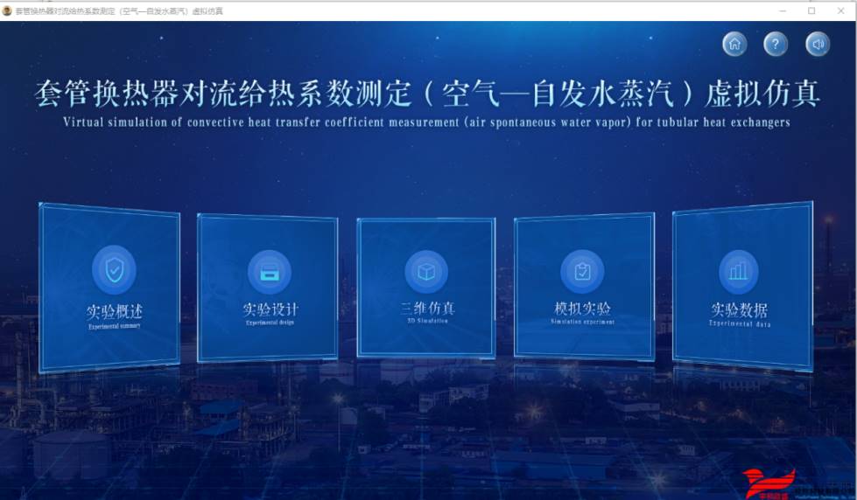Click the clipboard icon above 模拟实验
The image size is (857, 500).
pyautogui.click(x=582, y=272)
